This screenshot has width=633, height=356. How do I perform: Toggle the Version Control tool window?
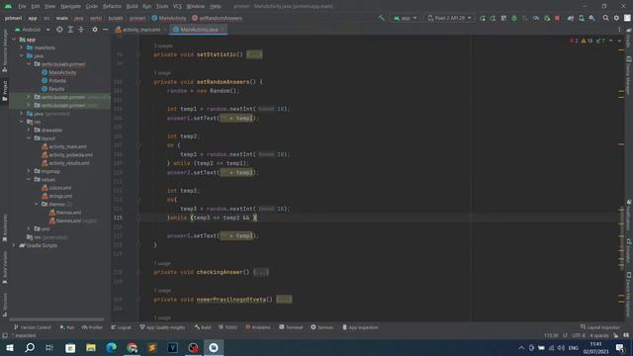tap(33, 327)
